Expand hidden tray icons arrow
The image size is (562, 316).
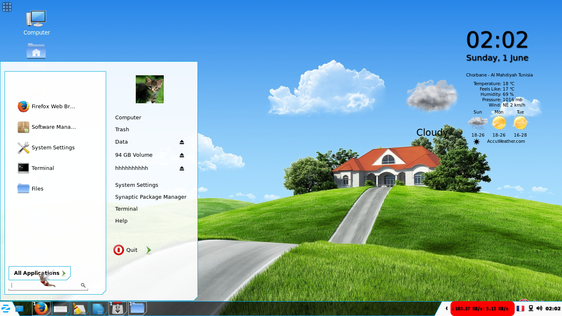pyautogui.click(x=446, y=308)
